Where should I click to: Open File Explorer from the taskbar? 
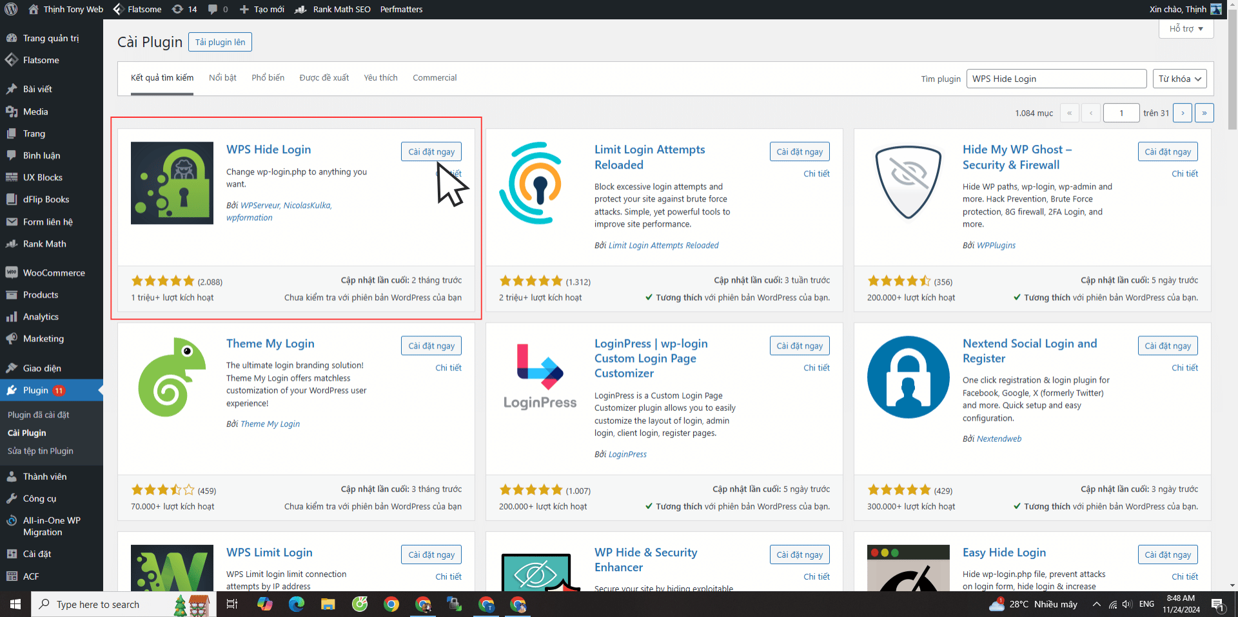coord(328,604)
